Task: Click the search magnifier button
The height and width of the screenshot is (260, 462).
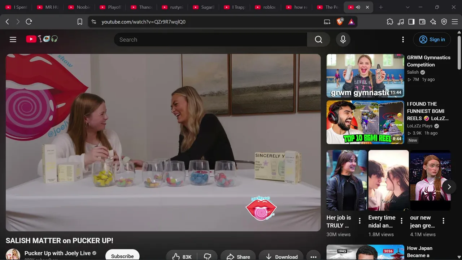Action: tap(318, 40)
